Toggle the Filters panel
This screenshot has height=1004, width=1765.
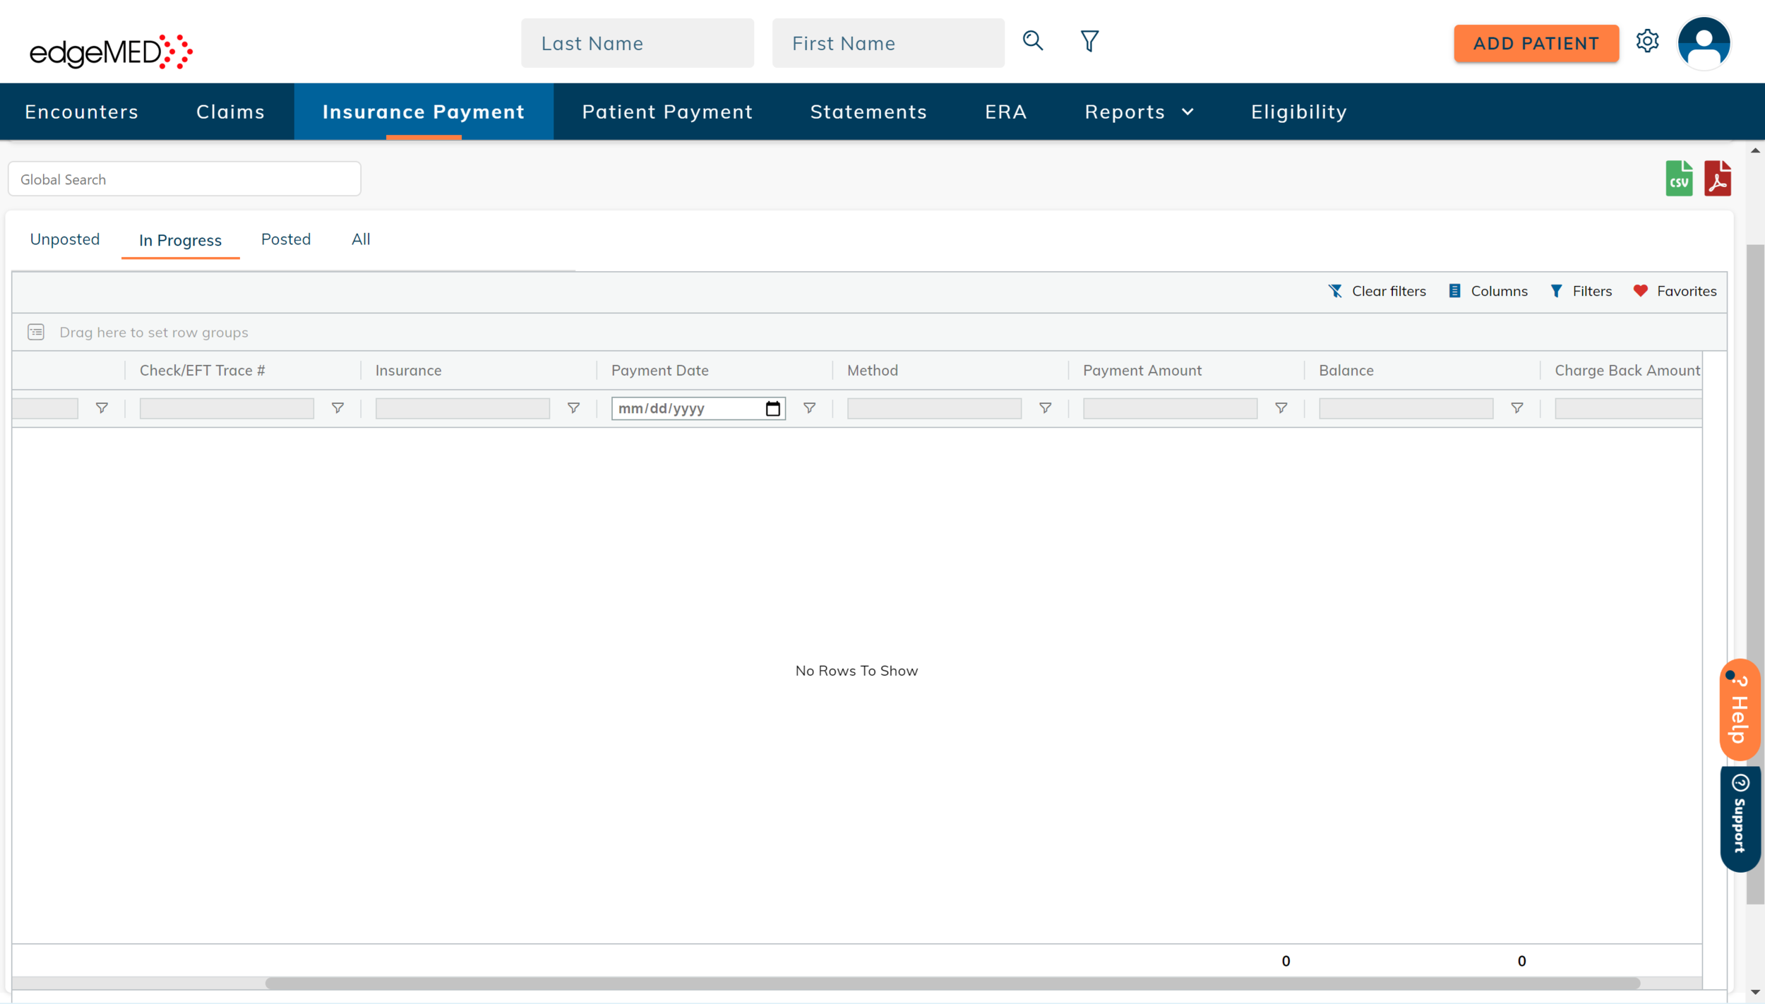(1581, 291)
